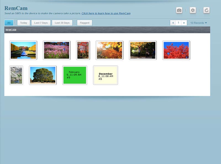221x164 pixels.
Task: Select the All filter tab
Action: coord(9,23)
